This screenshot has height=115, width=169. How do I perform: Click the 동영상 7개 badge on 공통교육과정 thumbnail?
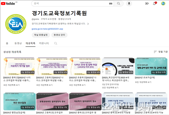(x=61, y=107)
